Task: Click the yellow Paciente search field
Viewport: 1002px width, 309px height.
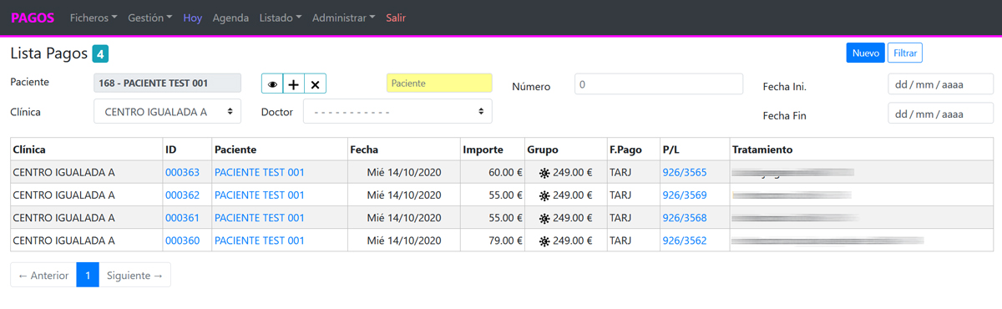Action: 439,84
